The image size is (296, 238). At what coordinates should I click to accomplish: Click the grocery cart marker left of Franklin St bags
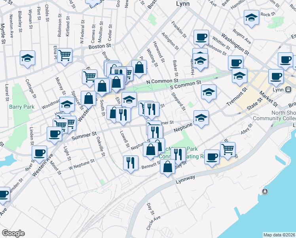click(90, 78)
